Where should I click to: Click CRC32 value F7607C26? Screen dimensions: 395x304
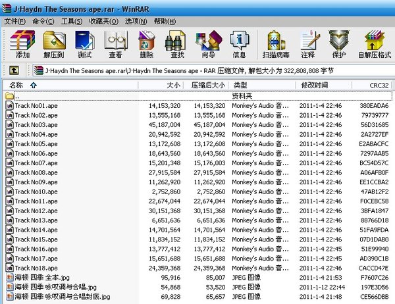[375, 278]
